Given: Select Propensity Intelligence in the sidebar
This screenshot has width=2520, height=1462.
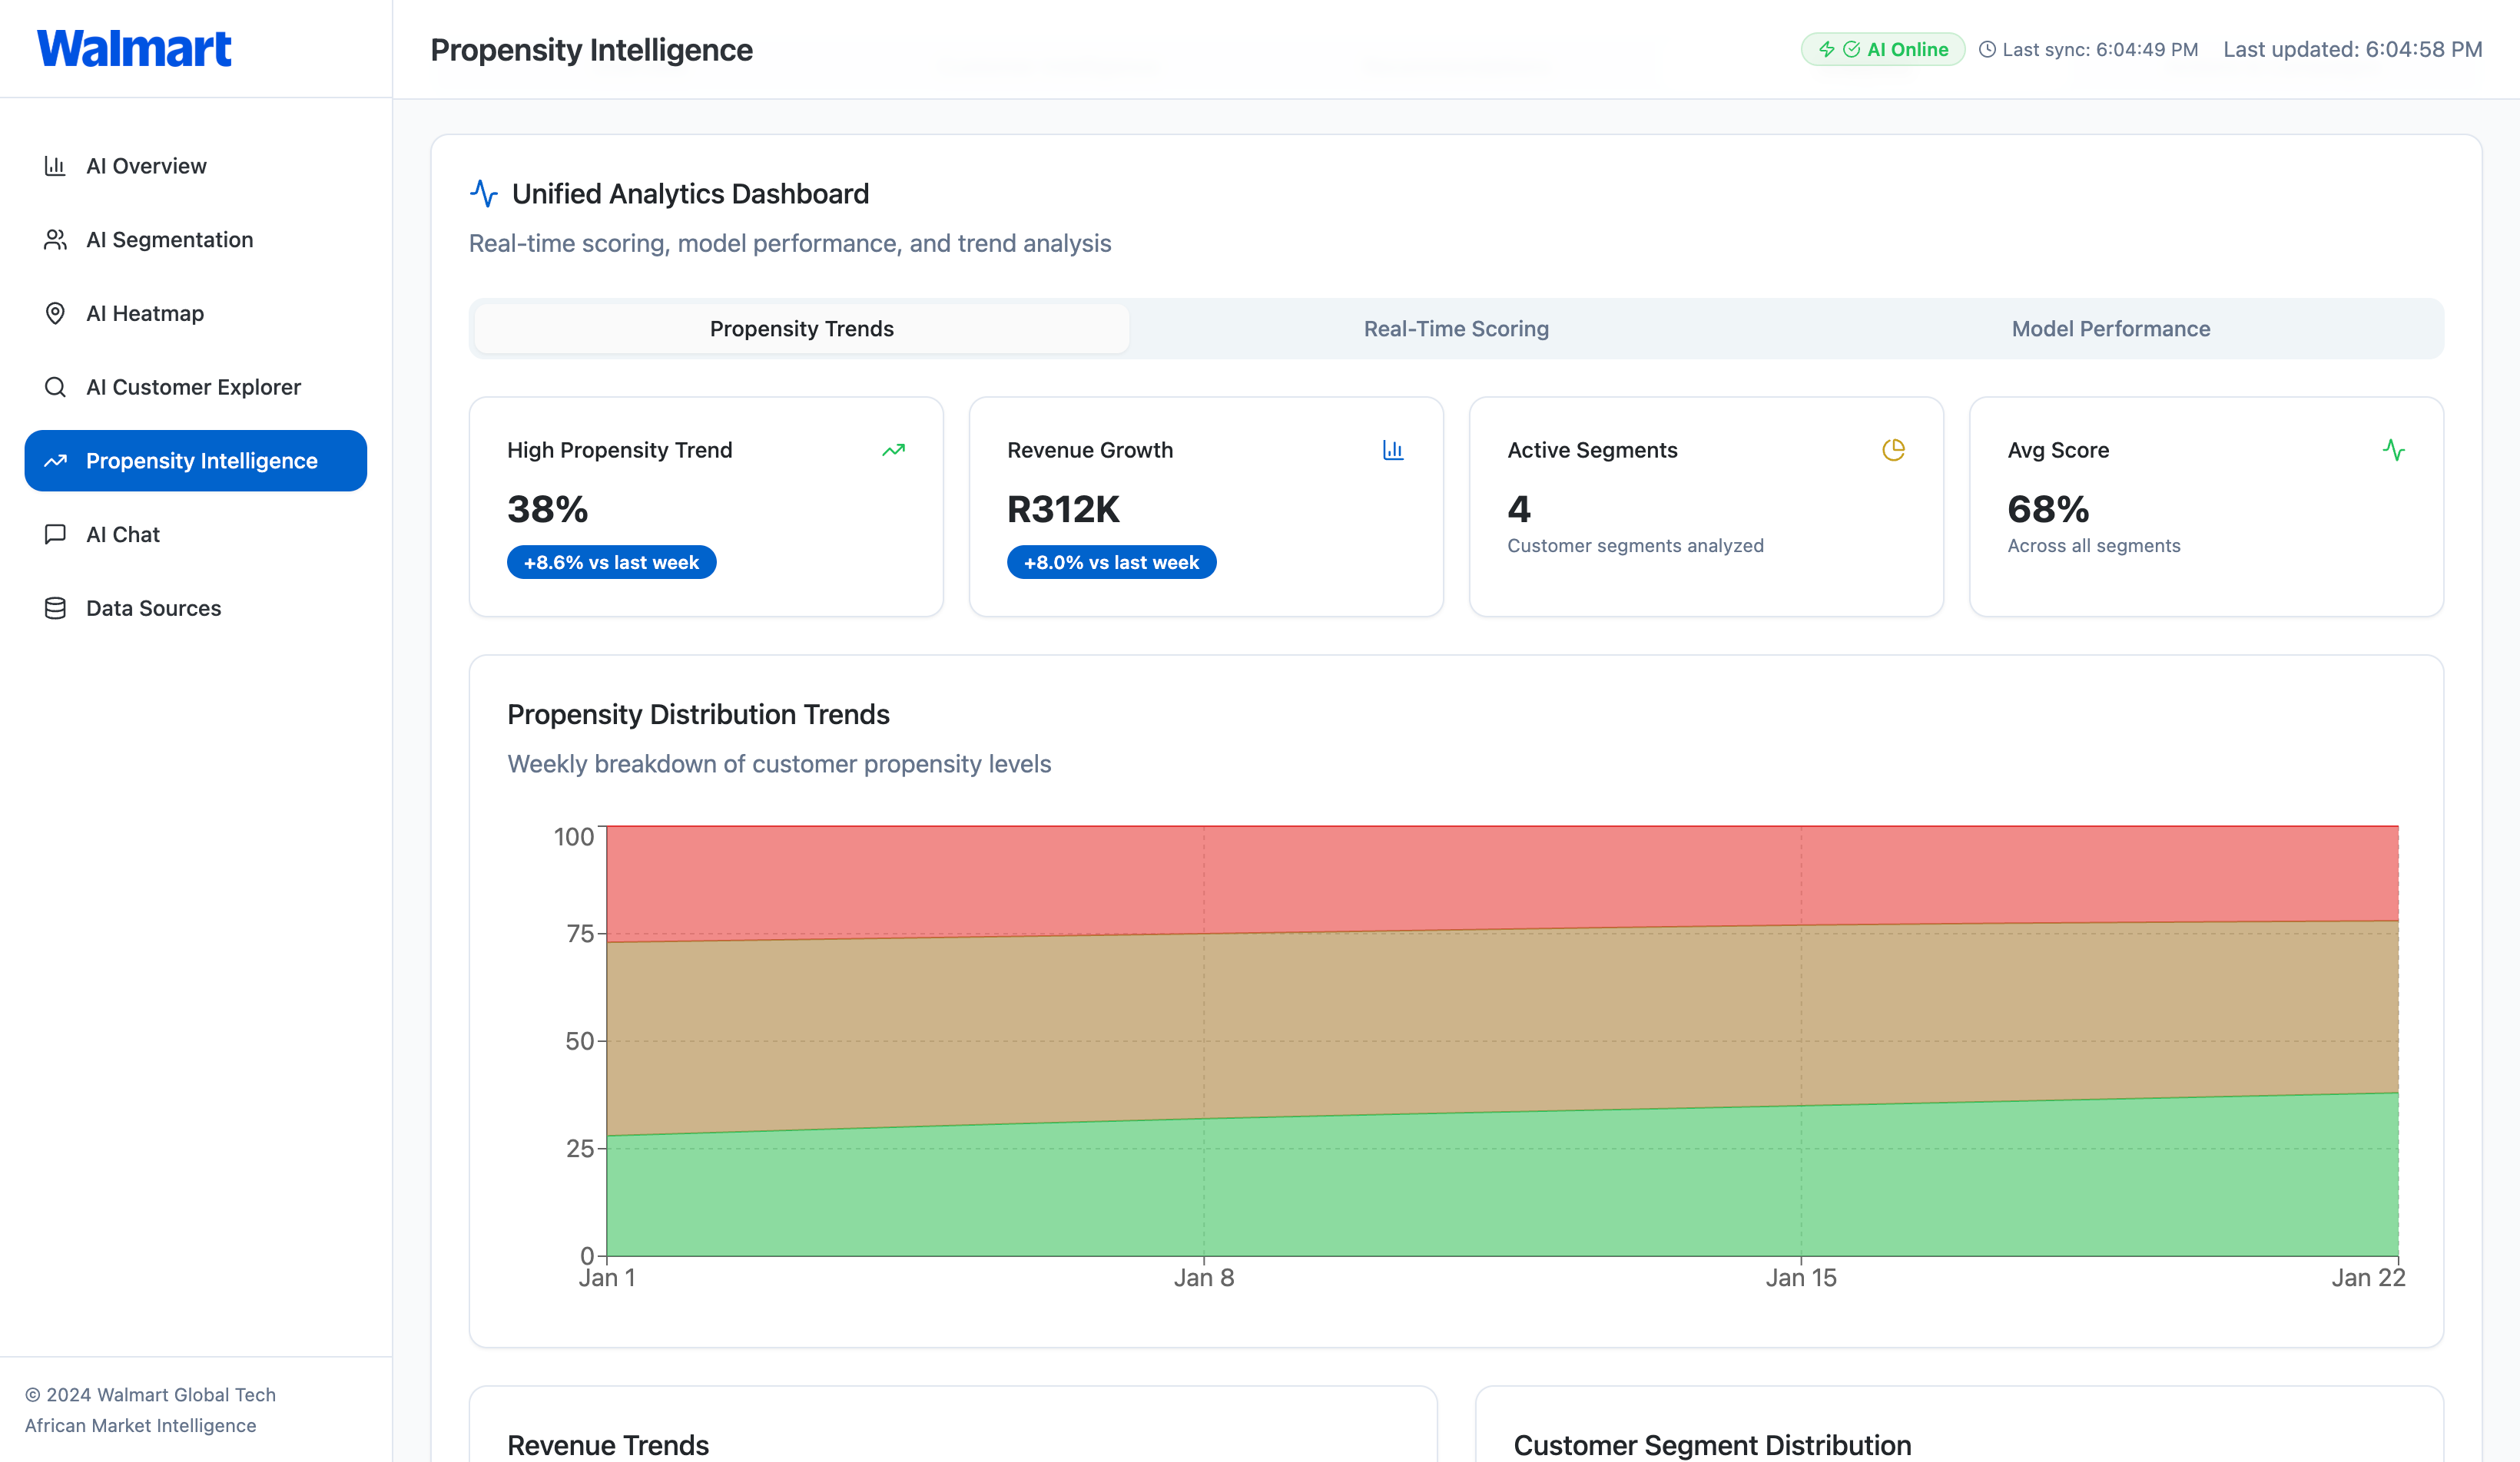Looking at the screenshot, I should (196, 461).
